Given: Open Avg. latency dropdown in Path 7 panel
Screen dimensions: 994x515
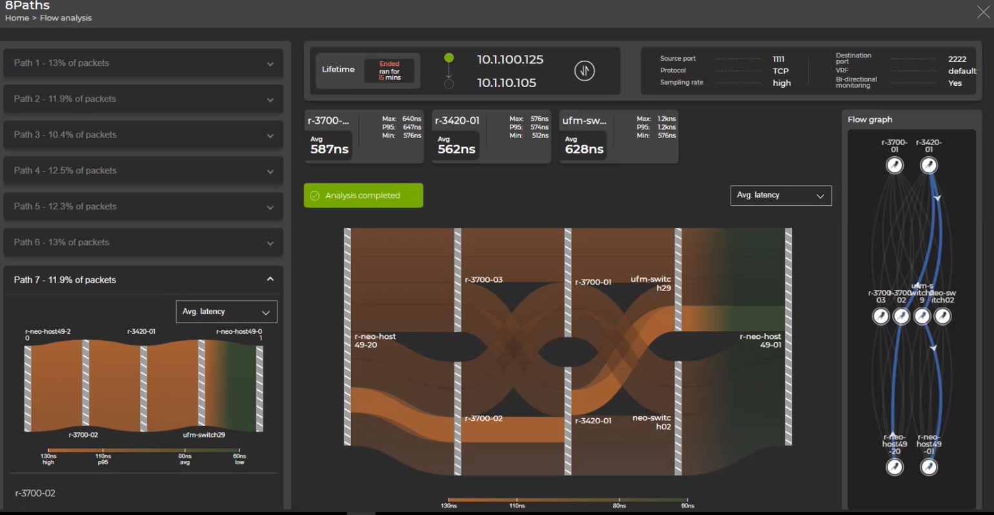Looking at the screenshot, I should 226,312.
